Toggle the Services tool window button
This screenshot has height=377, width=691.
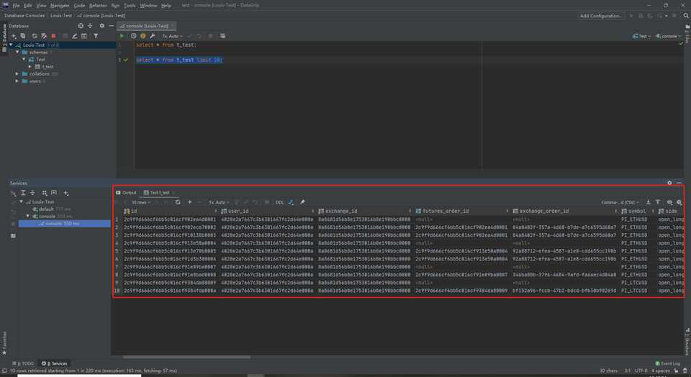(x=54, y=363)
